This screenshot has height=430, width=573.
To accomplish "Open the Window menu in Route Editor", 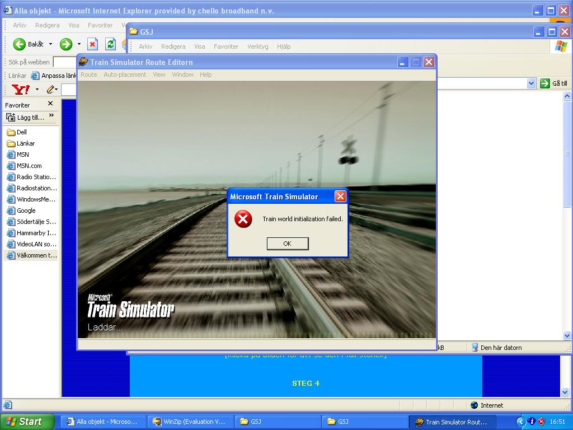I will click(182, 74).
